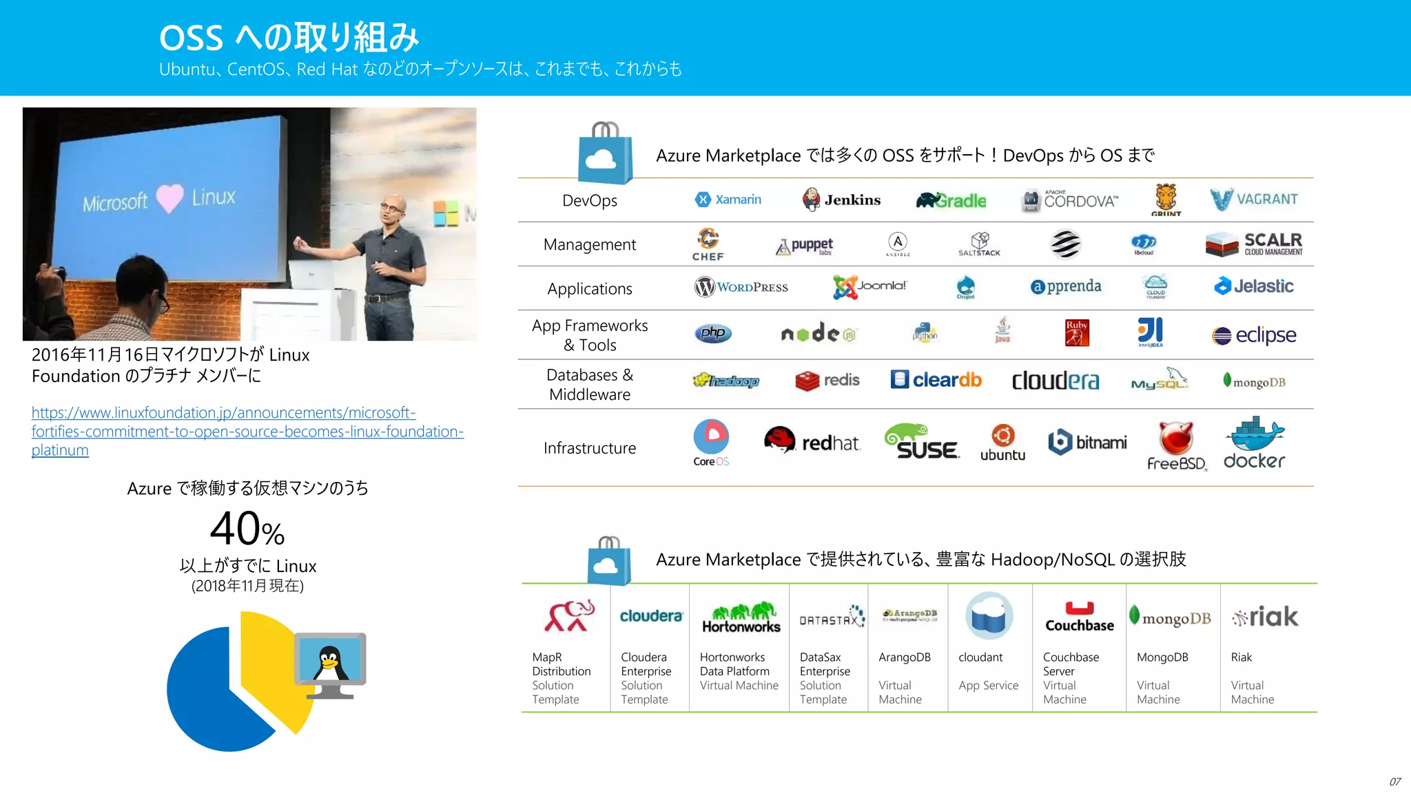Click the Hortonworks elephants logo

tap(741, 617)
